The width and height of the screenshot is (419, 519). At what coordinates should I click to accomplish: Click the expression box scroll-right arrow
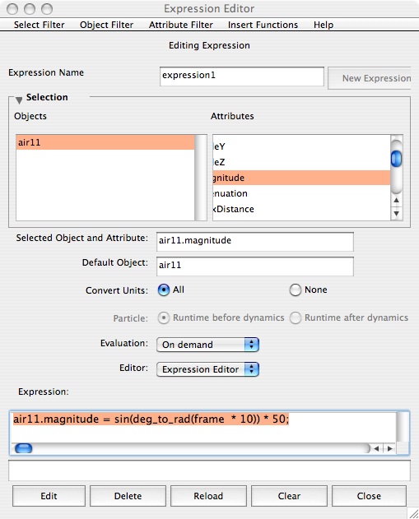(389, 449)
